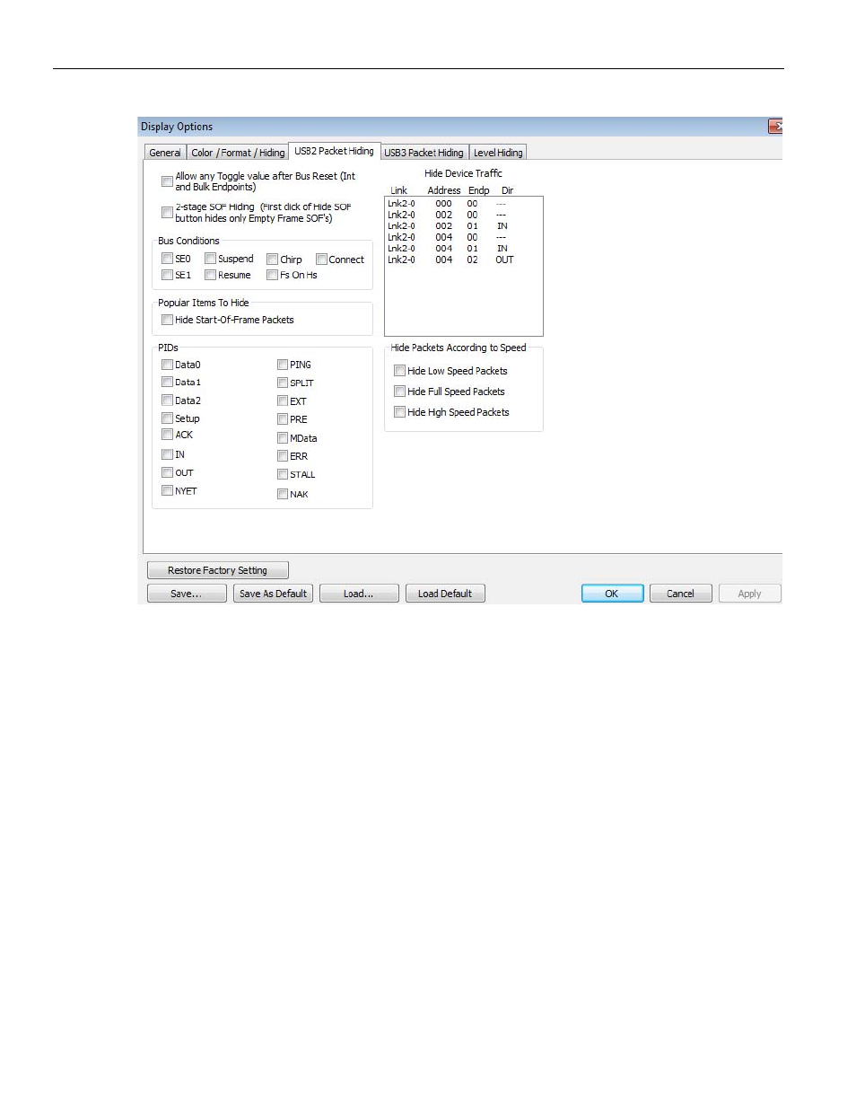Viewport: 856px width, 1109px height.
Task: Tick the Suspend checkbox
Action: coord(210,259)
